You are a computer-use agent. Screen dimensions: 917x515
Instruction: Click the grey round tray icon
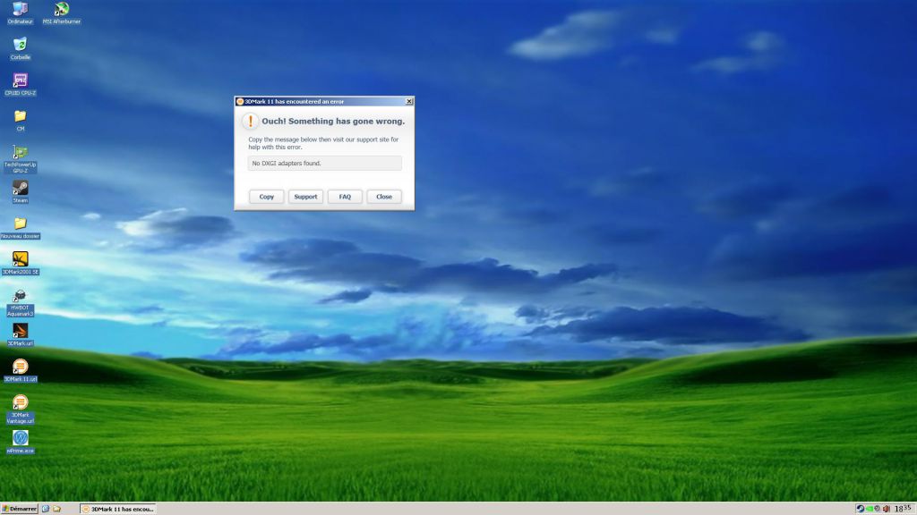pyautogui.click(x=878, y=509)
